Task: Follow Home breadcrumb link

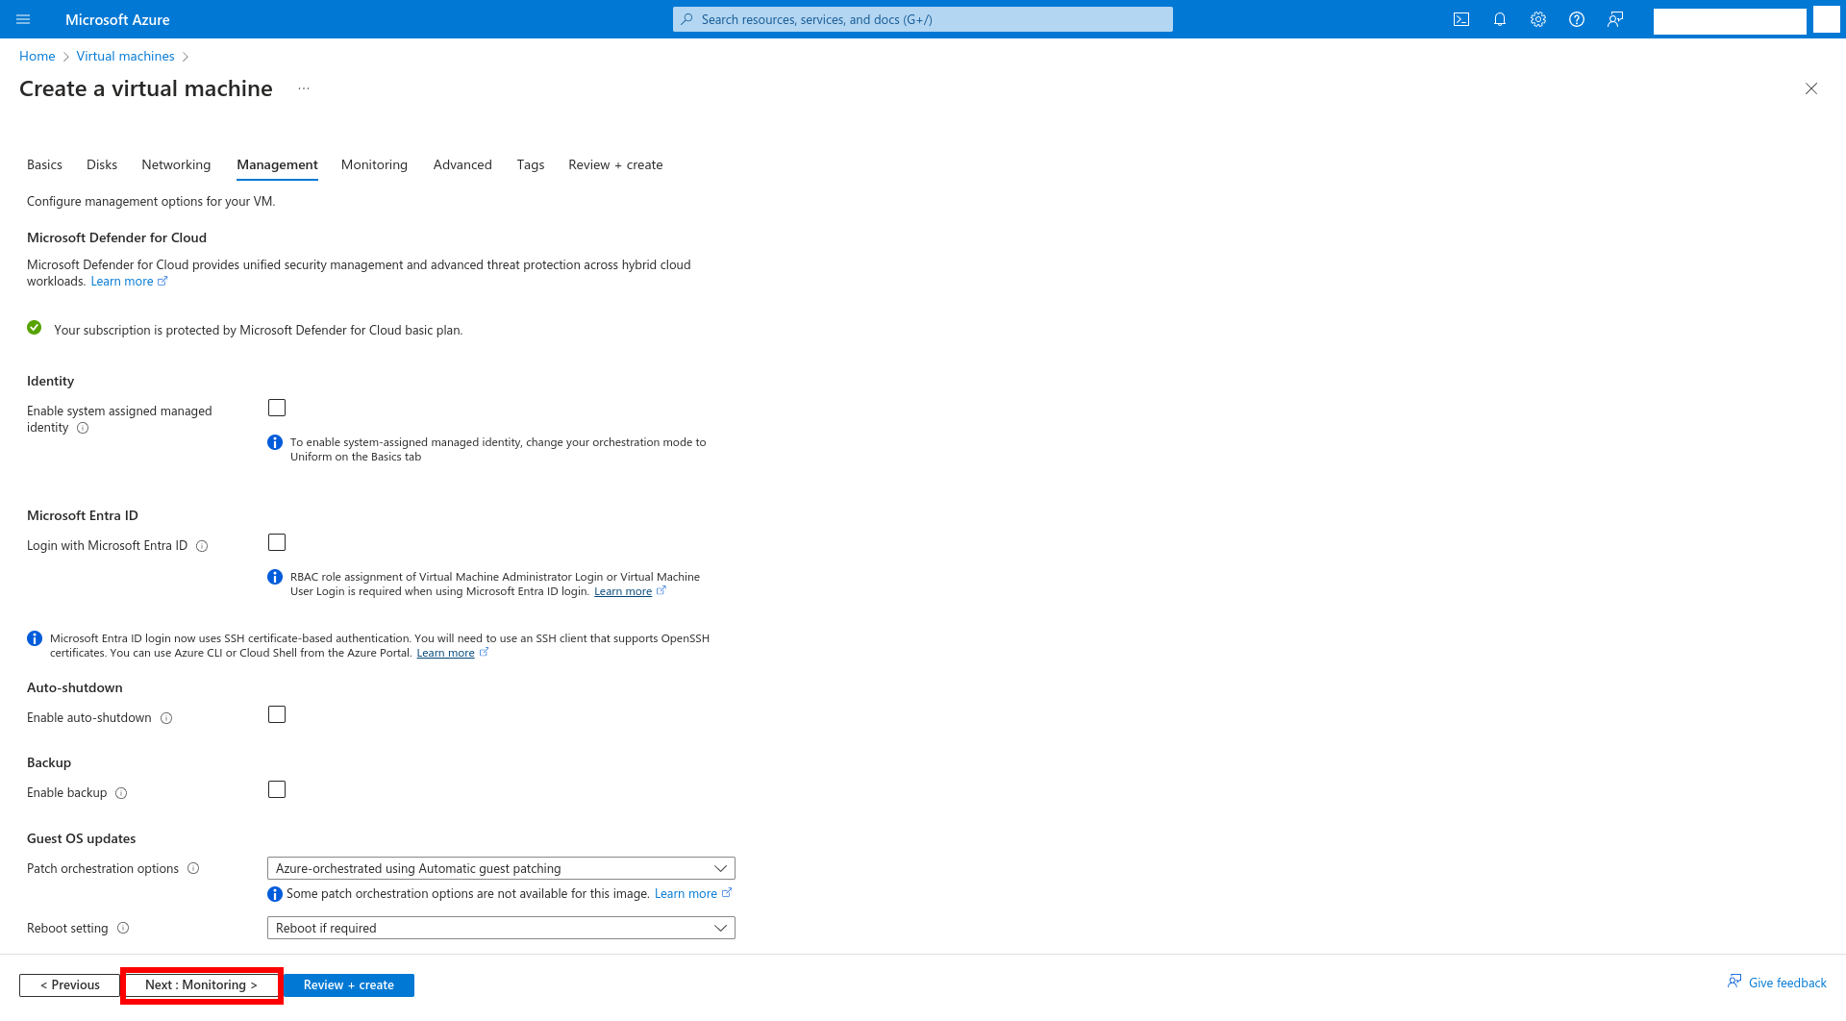Action: (x=37, y=56)
